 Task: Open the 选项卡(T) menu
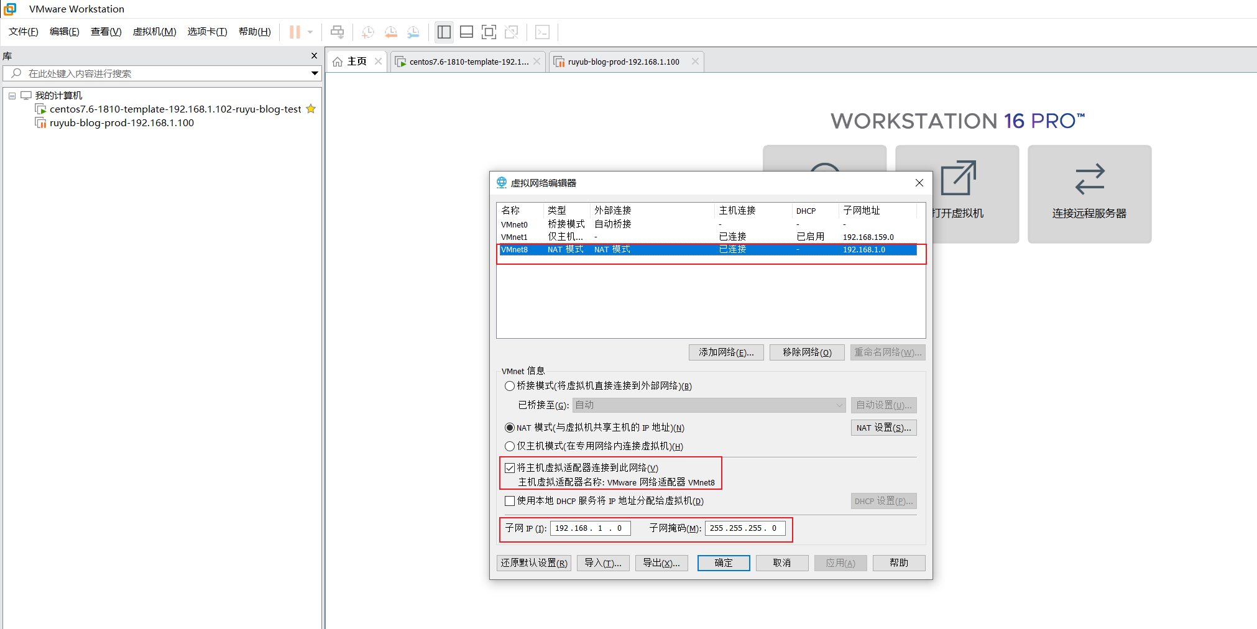click(x=208, y=32)
